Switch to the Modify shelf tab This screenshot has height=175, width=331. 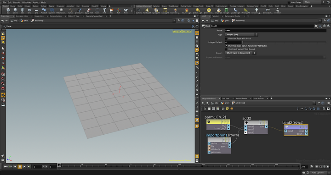click(x=13, y=6)
